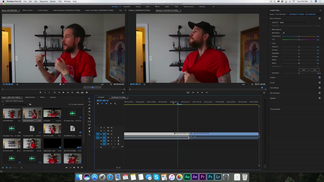Open Adobe Audition from the Dock
The width and height of the screenshot is (324, 182).
point(187,177)
